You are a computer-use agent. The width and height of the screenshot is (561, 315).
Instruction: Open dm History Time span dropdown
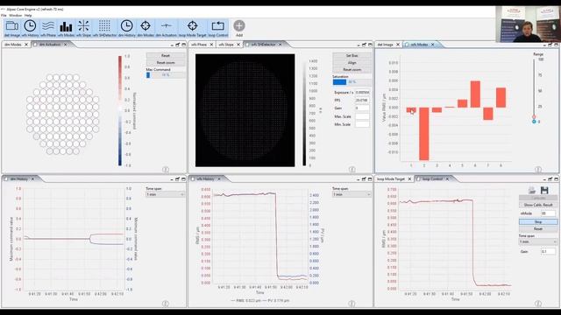[166, 194]
